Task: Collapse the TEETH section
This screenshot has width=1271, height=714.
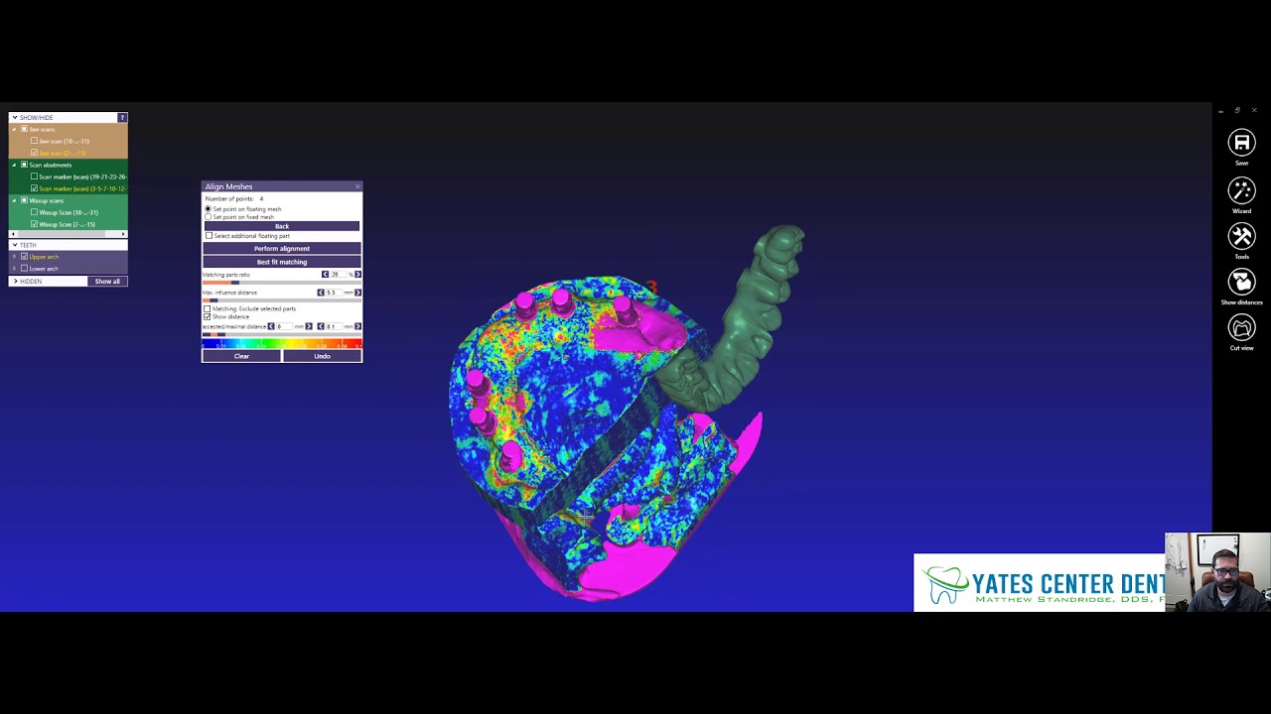Action: [15, 245]
